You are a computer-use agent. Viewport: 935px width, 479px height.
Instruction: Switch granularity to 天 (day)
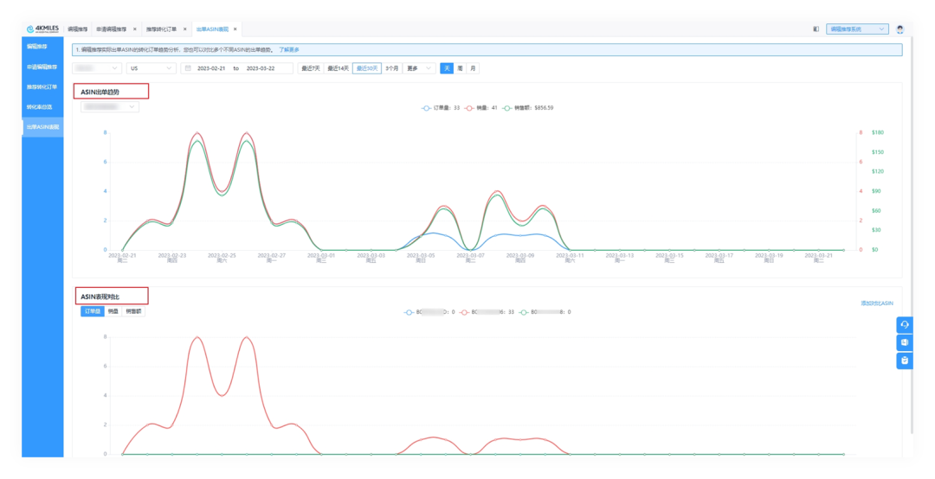coord(447,68)
